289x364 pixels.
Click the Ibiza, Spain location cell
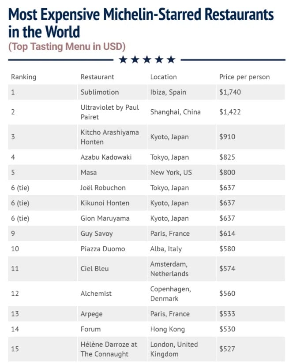click(168, 92)
